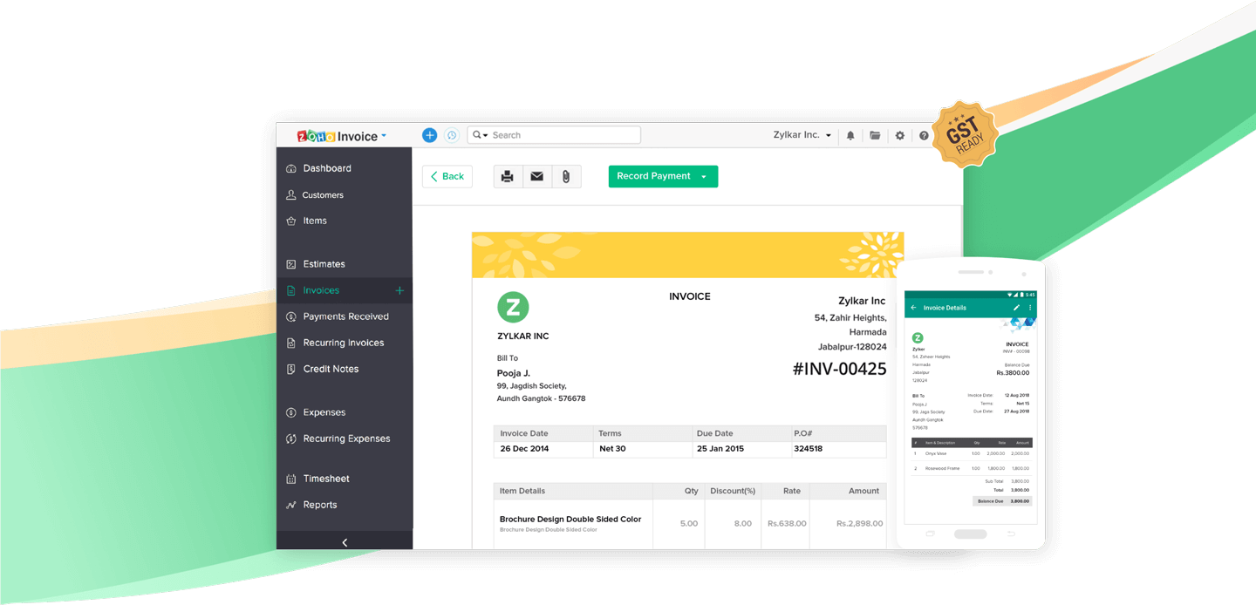
Task: Click the amount Rs.2,898.00
Action: 859,524
